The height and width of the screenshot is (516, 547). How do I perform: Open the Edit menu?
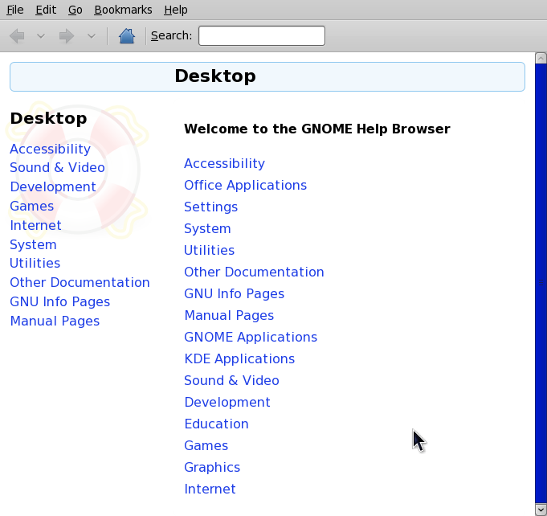(46, 10)
